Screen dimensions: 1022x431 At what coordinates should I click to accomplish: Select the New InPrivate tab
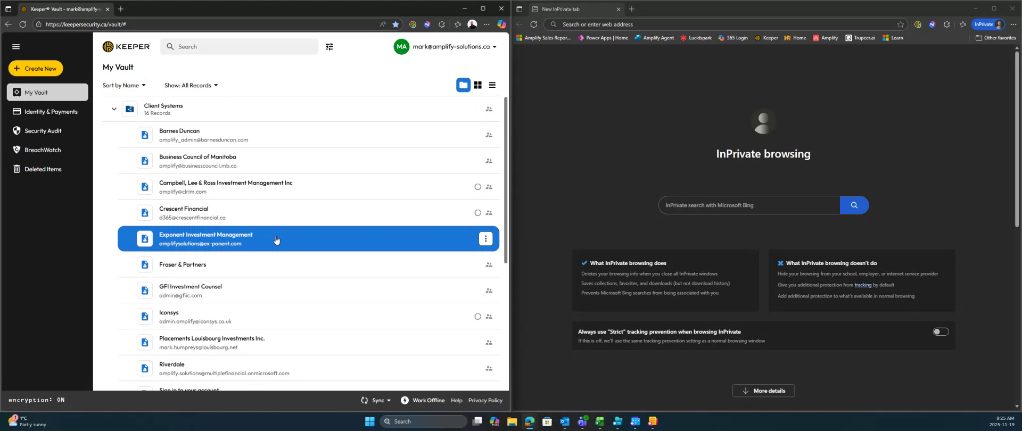[576, 9]
